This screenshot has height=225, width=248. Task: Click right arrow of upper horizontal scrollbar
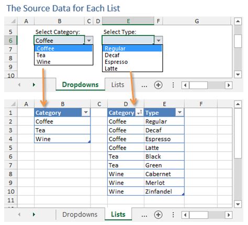(229, 85)
